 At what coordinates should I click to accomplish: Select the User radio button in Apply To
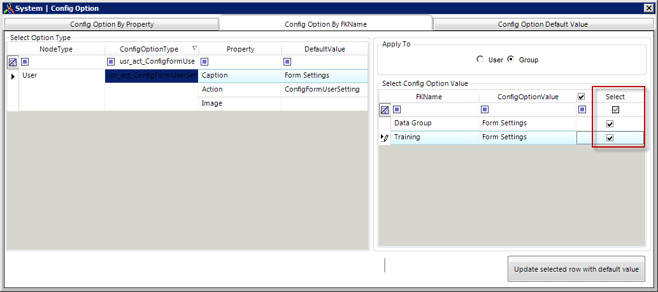[x=480, y=60]
